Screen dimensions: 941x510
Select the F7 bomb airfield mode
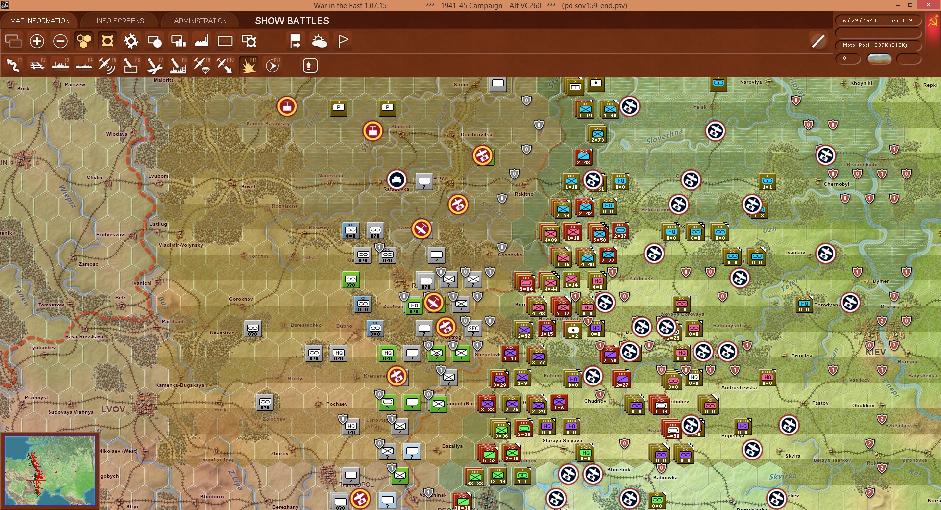tap(154, 65)
